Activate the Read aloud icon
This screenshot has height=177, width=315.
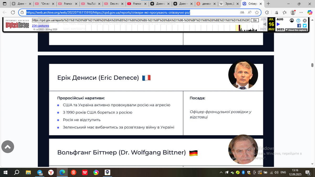point(249,12)
